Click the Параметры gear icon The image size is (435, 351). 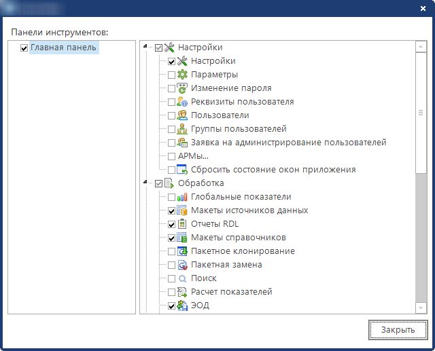[182, 75]
